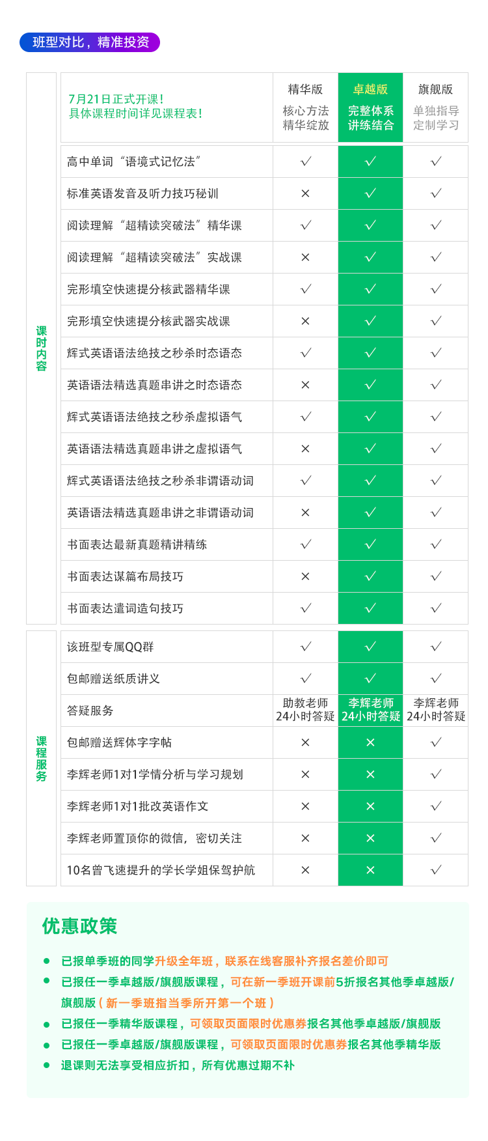Click 精华版 cross for 10名曾飞速提升的学长学姐保驾护航
488x1141 pixels.
pos(305,870)
